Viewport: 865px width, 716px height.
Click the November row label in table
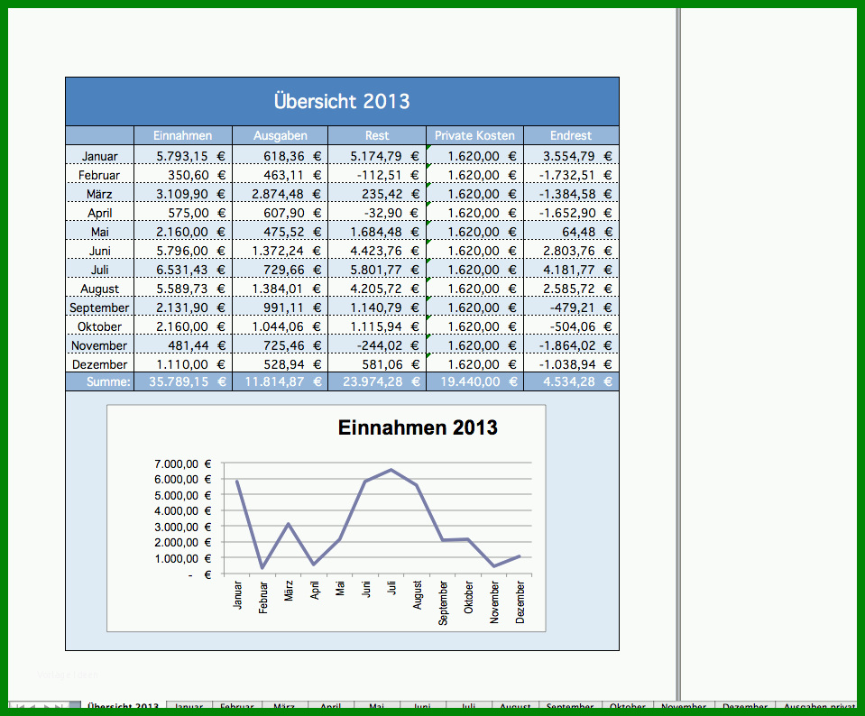(100, 346)
